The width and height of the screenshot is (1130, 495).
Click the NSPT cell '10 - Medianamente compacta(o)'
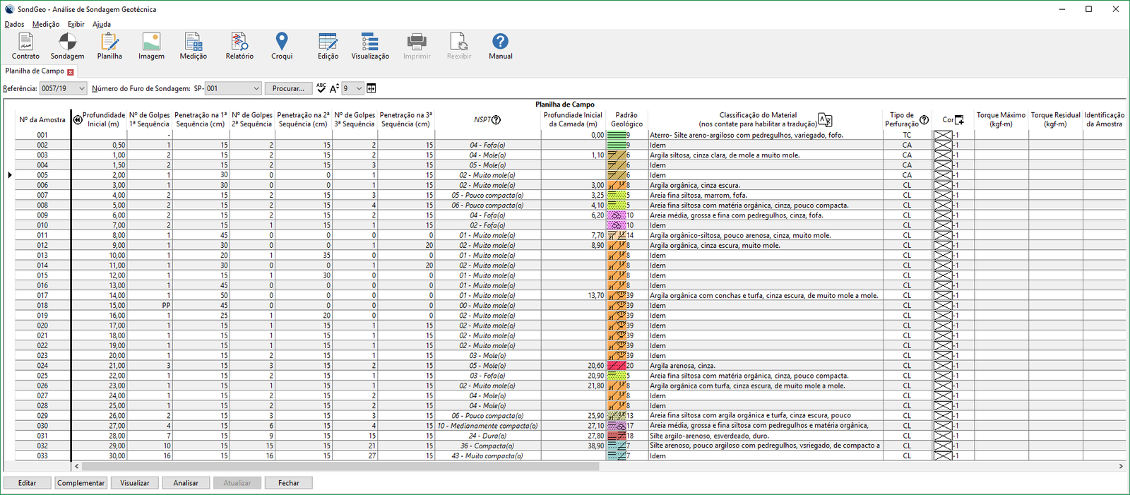click(488, 426)
